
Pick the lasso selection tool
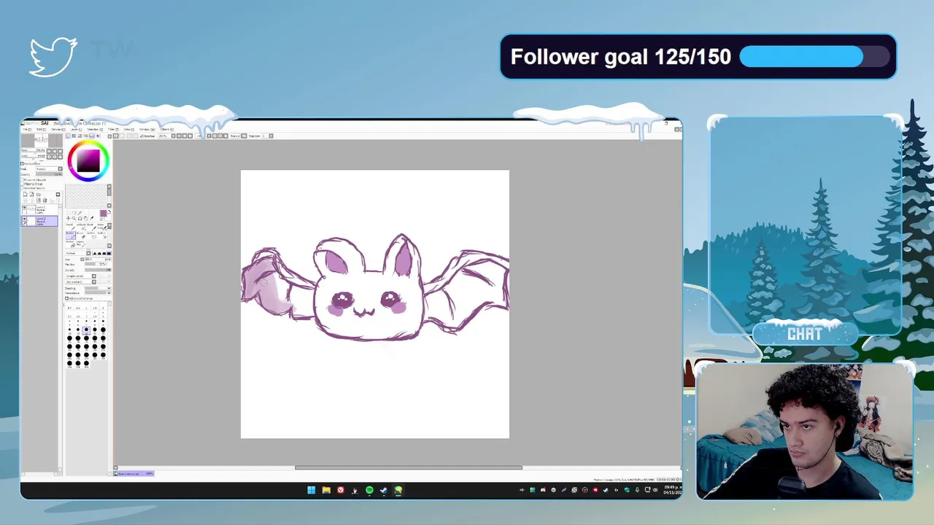click(74, 213)
